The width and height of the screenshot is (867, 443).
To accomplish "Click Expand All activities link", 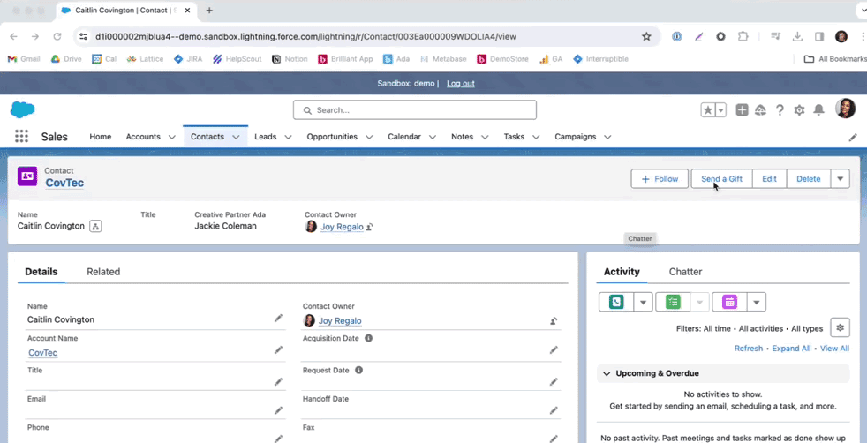I will point(791,349).
